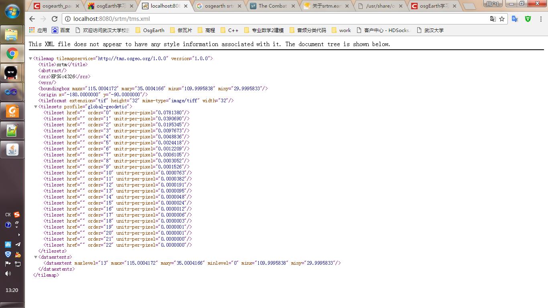This screenshot has height=308, width=548.
Task: Open the Action Center flag tray icon
Action: coord(8,263)
